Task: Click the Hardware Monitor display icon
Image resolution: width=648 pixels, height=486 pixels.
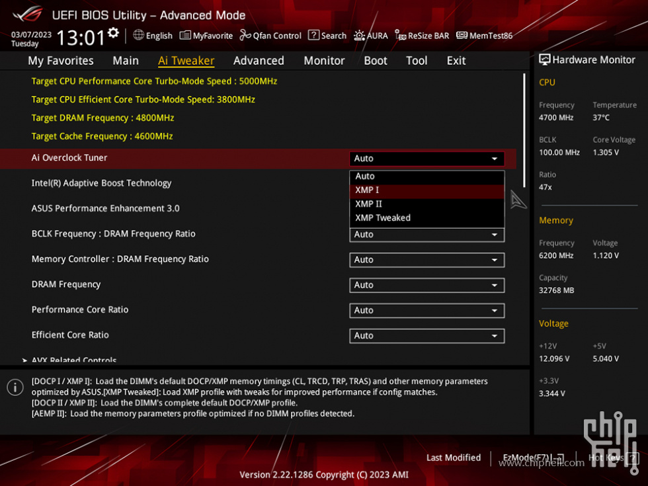Action: pyautogui.click(x=545, y=60)
